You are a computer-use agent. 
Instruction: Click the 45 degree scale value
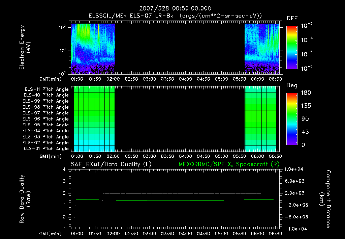[x=305, y=132]
